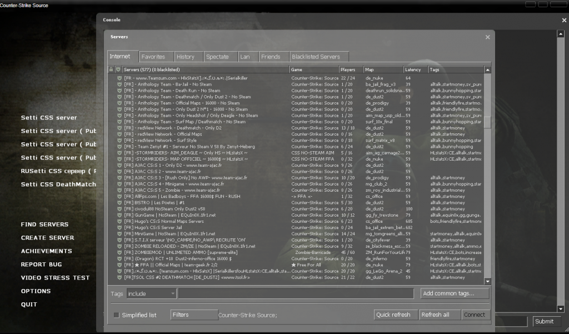Click the Quick refresh button
This screenshot has height=334, width=569.
point(396,315)
